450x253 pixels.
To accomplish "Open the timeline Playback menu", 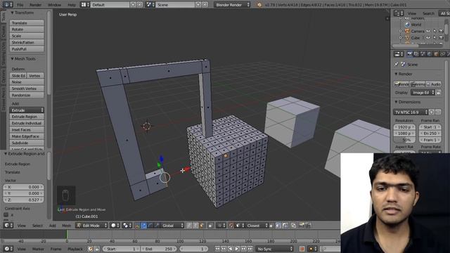I will click(x=75, y=249).
